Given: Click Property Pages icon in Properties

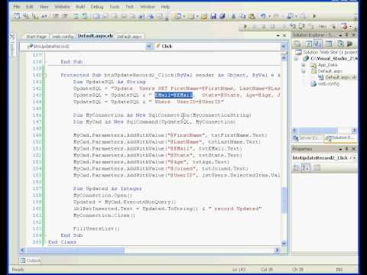Looking at the screenshot, I should 317,168.
